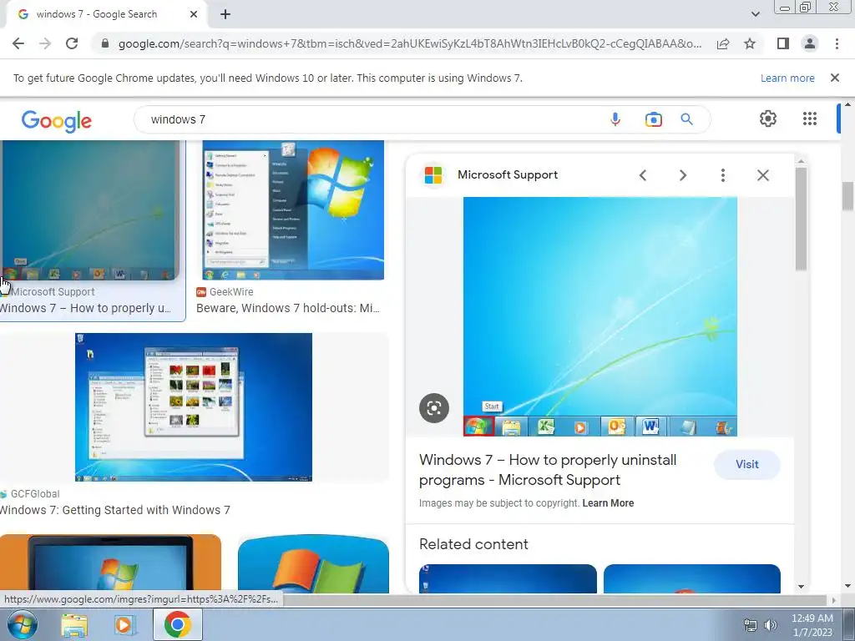
Task: Share this page from address bar
Action: [723, 43]
